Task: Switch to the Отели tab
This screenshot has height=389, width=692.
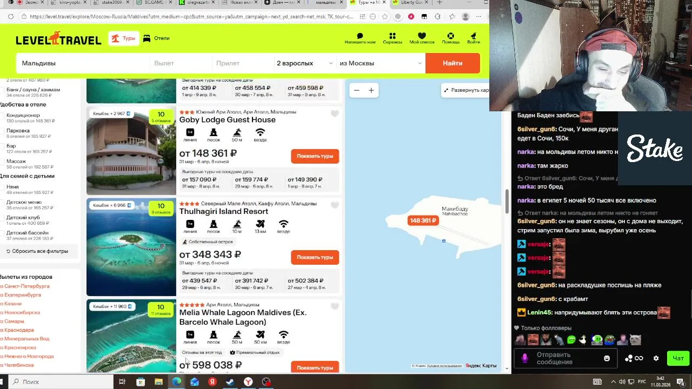Action: click(156, 38)
